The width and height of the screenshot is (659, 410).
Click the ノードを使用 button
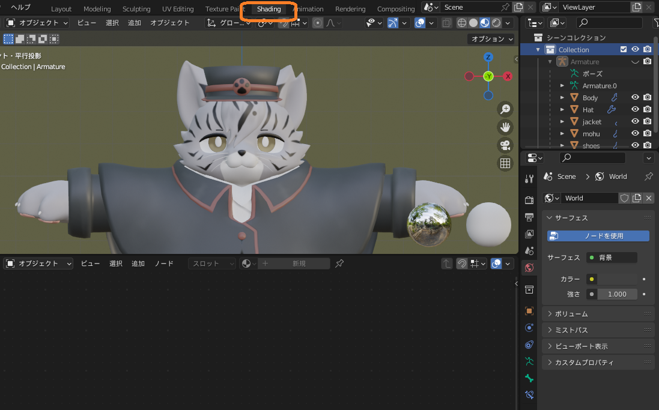598,236
